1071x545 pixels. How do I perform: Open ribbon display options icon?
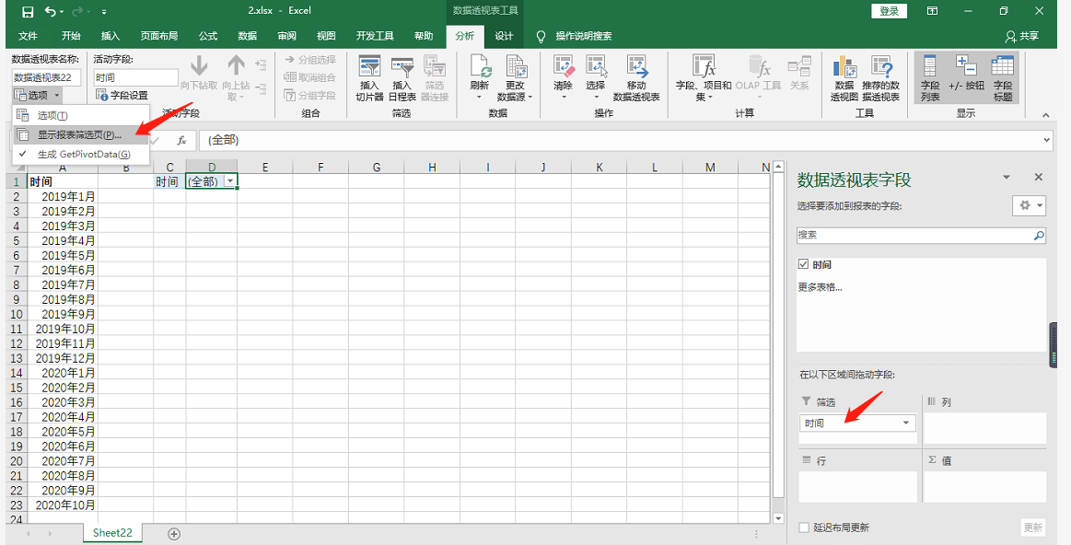932,11
